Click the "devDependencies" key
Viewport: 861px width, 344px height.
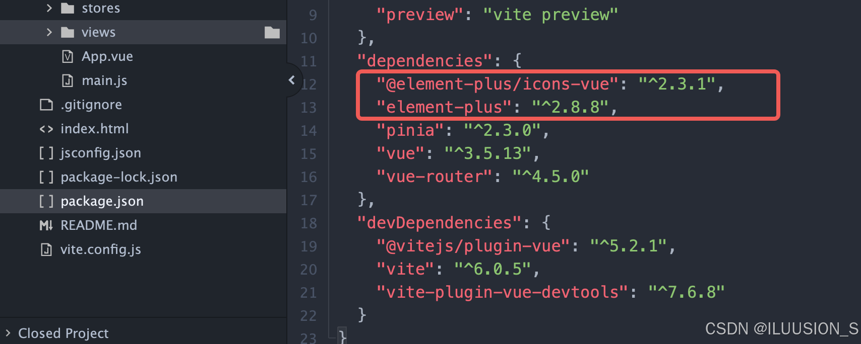coord(439,223)
